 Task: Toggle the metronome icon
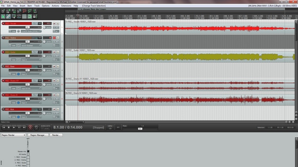(x=35, y=11)
